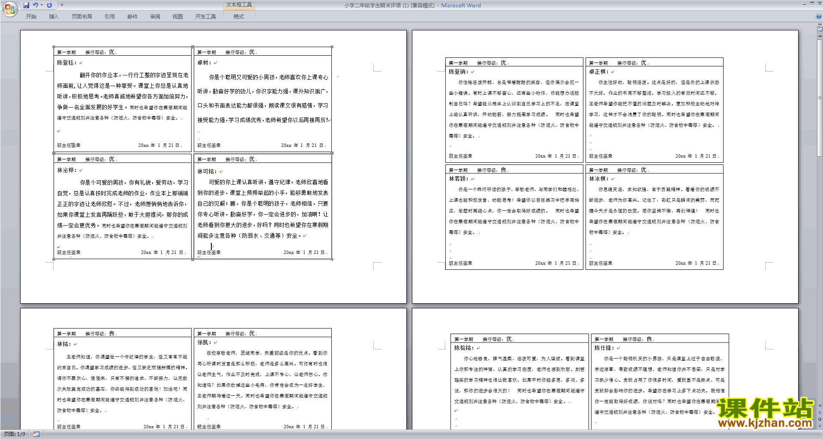Click the student name 林泌桦：

pyautogui.click(x=67, y=170)
